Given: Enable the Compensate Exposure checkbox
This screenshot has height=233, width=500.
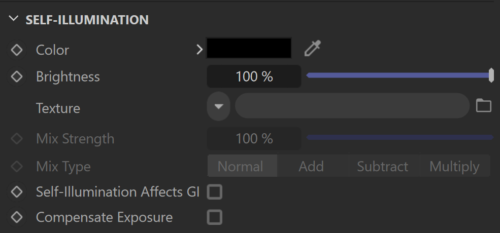Looking at the screenshot, I should point(215,217).
